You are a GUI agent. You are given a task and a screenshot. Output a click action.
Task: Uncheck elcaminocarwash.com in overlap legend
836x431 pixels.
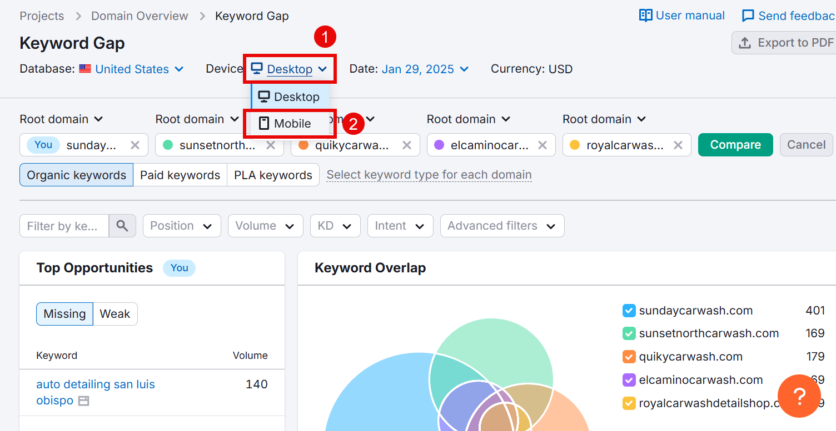(x=629, y=380)
